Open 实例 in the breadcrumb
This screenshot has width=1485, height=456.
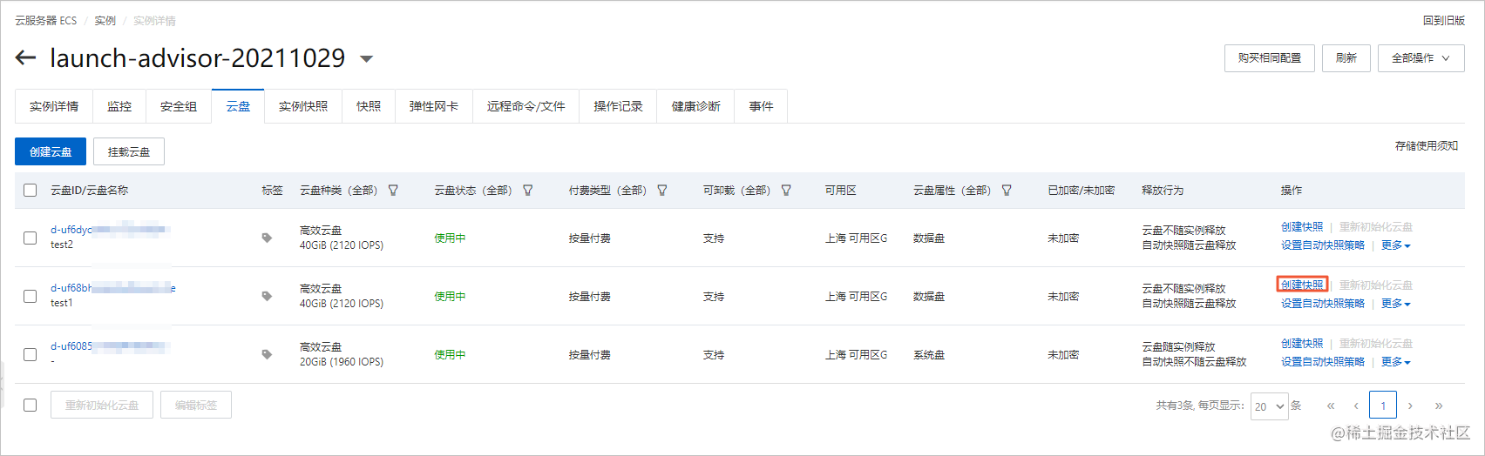(x=105, y=20)
